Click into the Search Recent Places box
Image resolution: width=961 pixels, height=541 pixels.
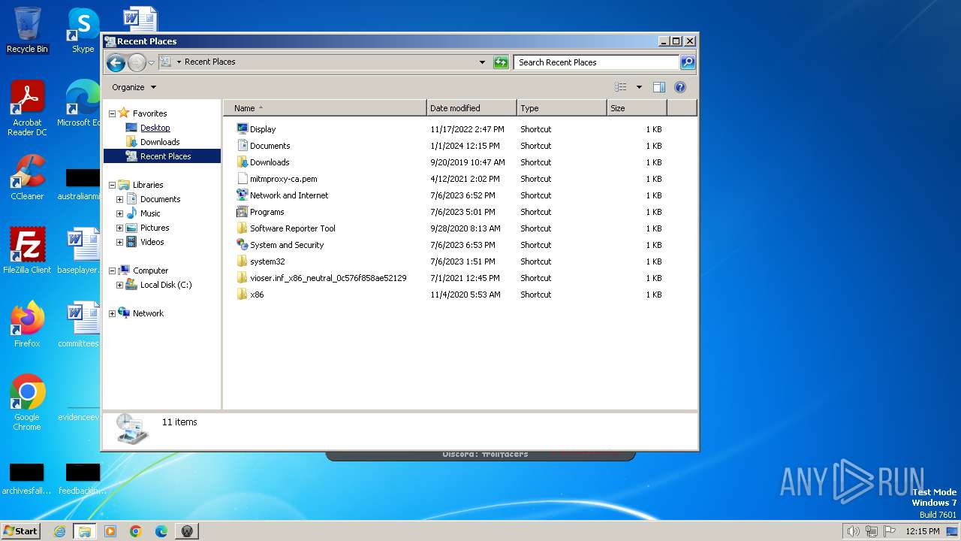(x=597, y=62)
